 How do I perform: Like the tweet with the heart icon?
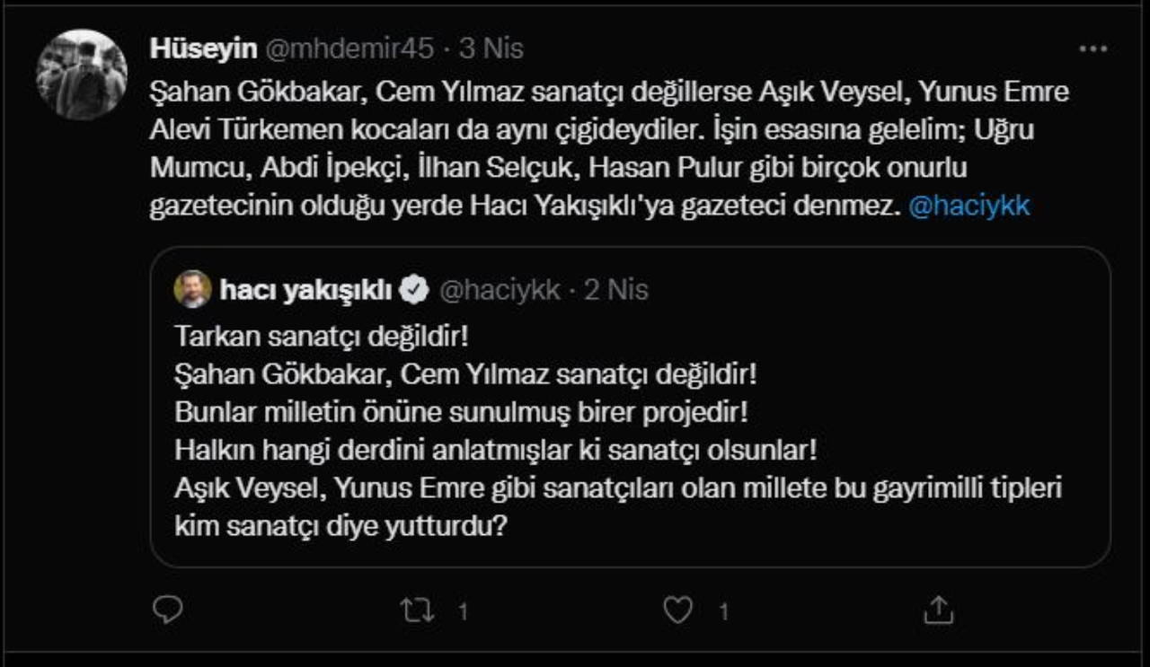(x=677, y=611)
